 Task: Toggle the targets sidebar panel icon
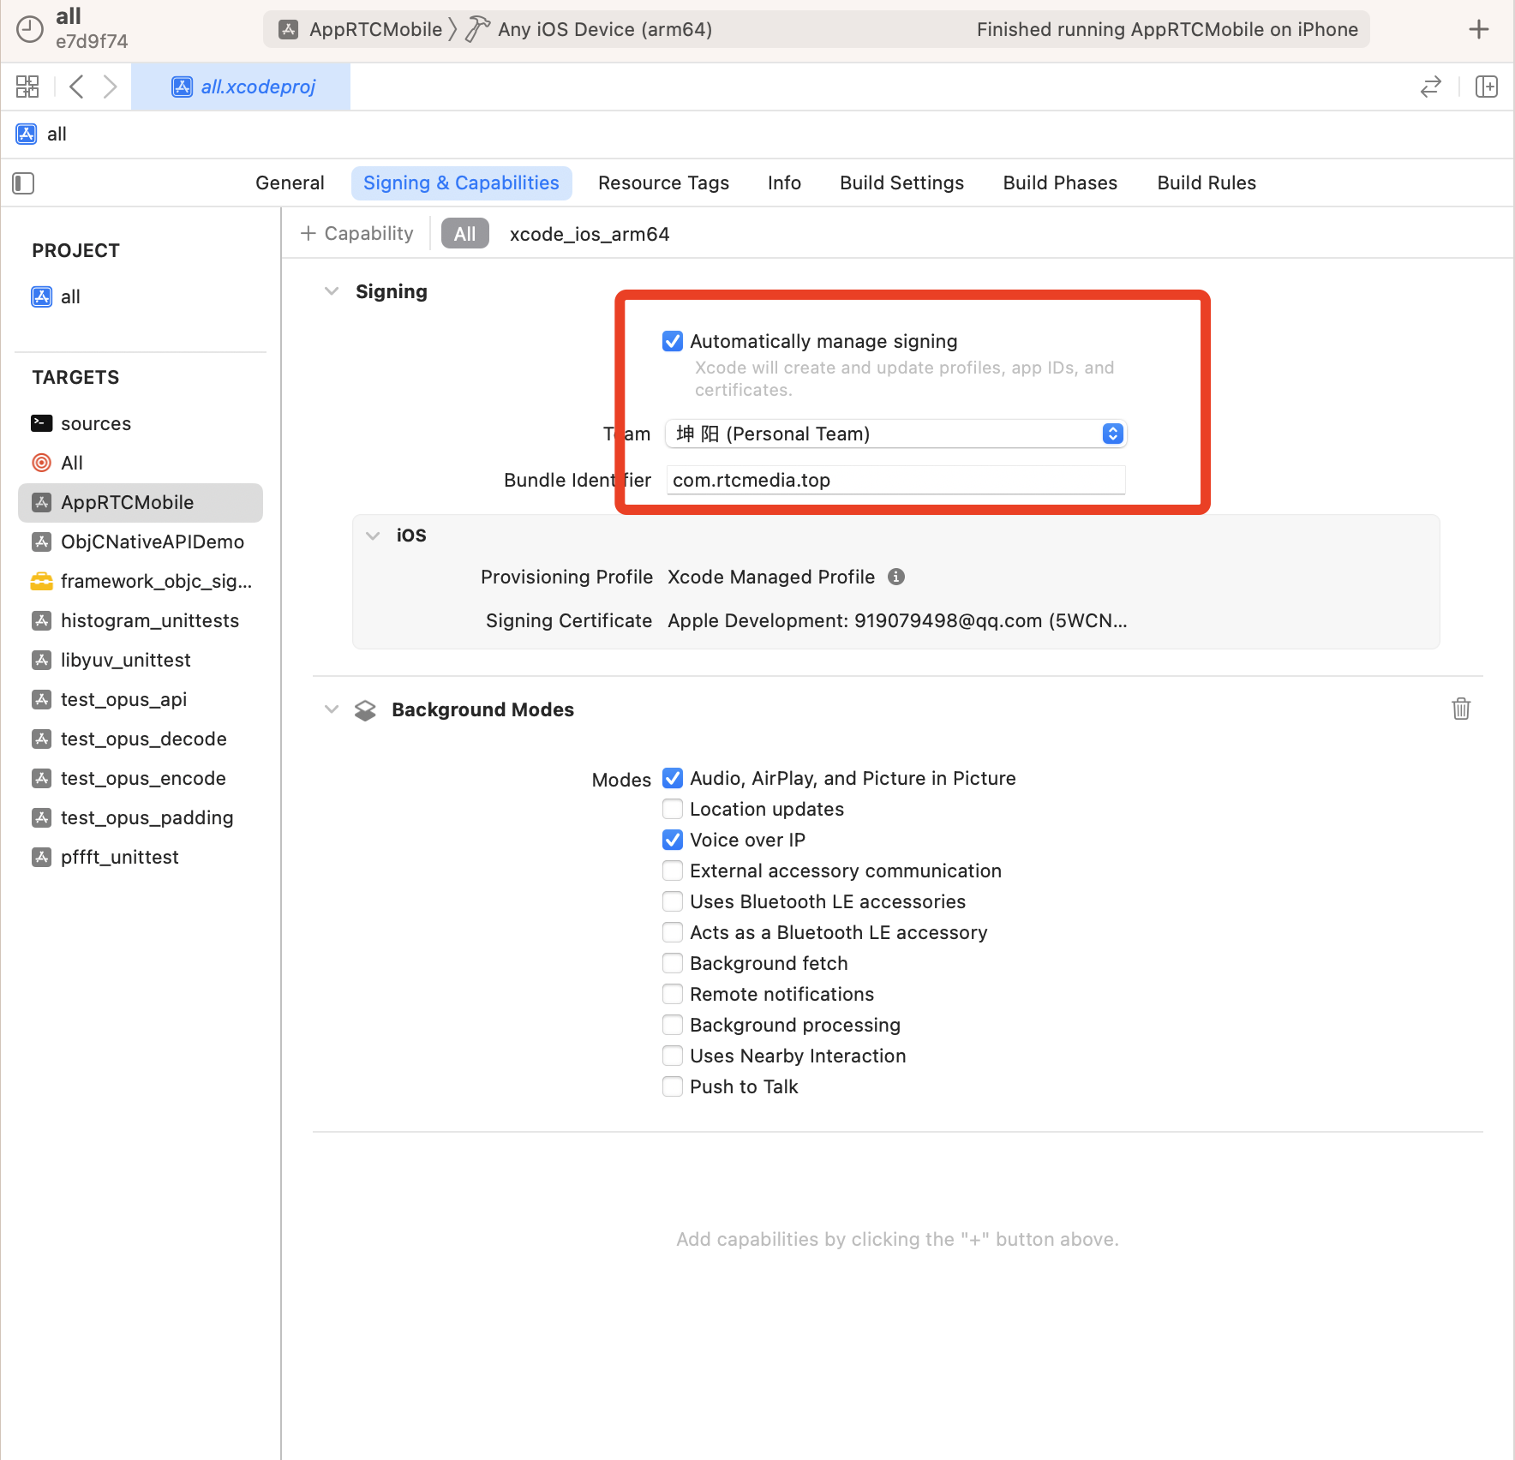[x=23, y=183]
